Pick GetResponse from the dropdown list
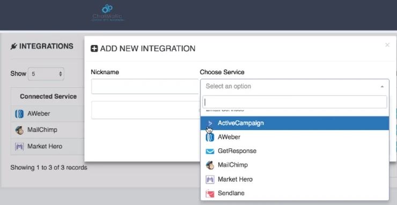Viewport: 397px width, 205px height. [295, 151]
